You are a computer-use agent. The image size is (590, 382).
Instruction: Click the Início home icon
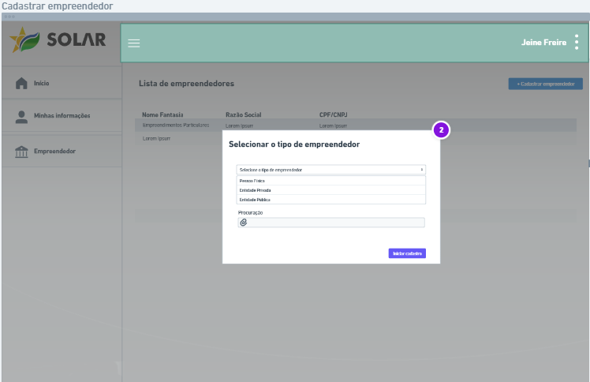pyautogui.click(x=21, y=83)
